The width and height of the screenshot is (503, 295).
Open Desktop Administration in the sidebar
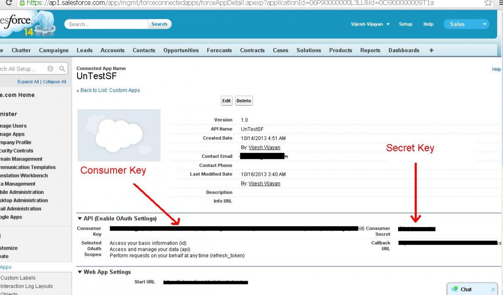click(x=24, y=200)
